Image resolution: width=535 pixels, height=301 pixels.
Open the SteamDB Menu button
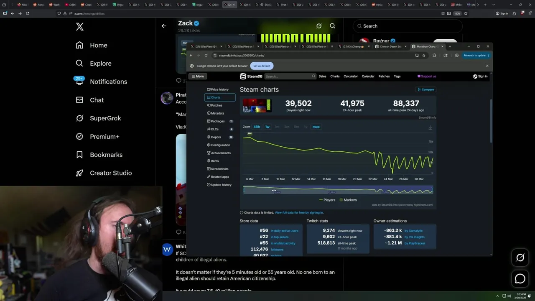[x=197, y=77]
